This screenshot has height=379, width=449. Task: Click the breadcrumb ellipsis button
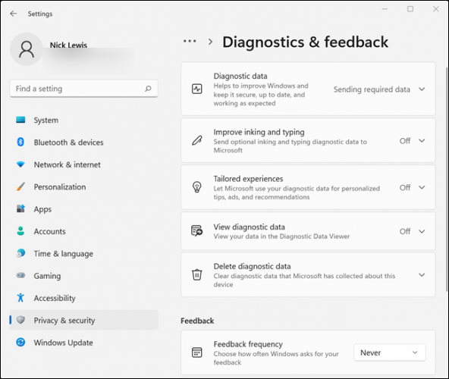(x=190, y=41)
